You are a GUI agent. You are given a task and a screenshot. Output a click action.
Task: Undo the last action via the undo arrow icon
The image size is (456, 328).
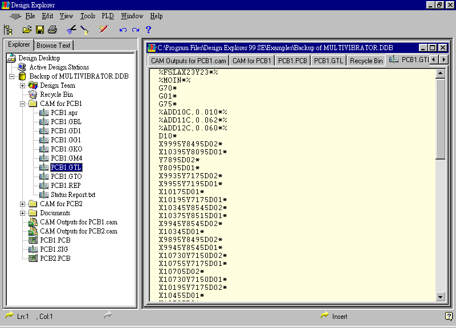(123, 28)
